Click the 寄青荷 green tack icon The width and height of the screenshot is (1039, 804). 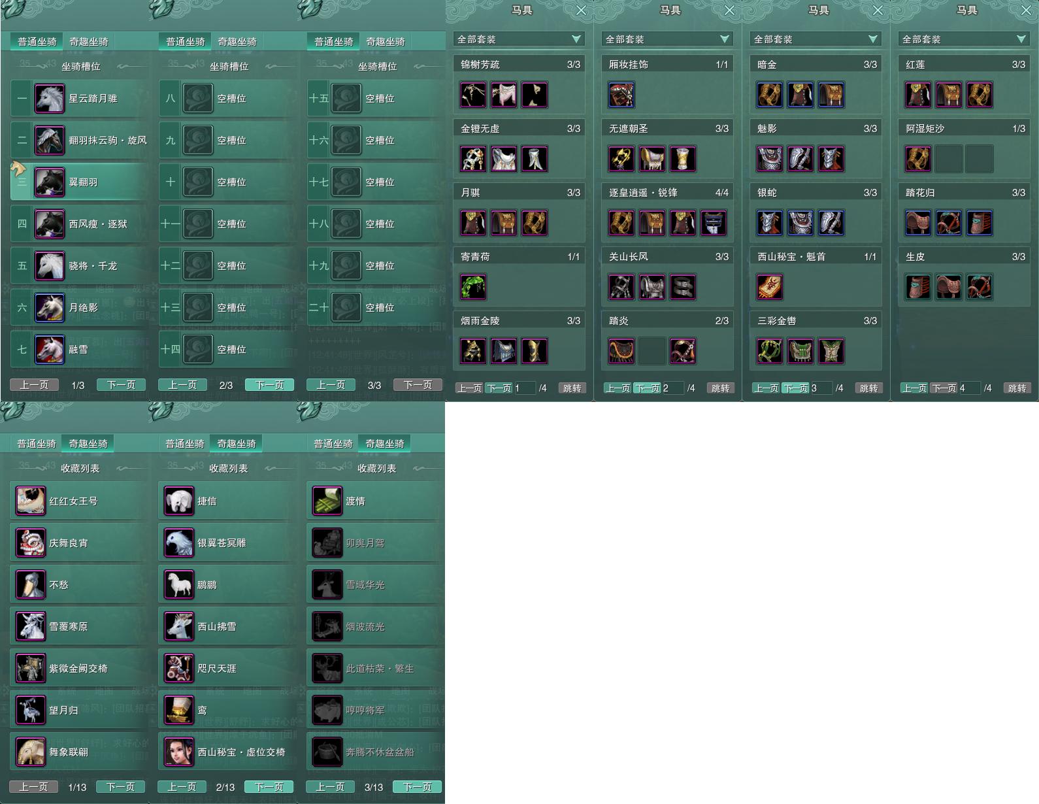tap(473, 287)
